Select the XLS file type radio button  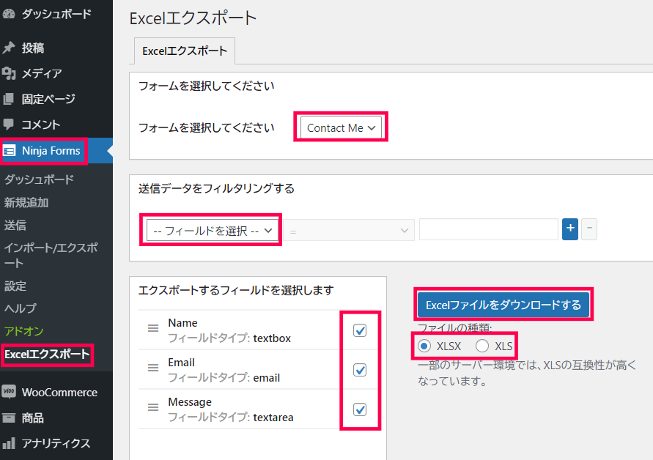click(x=482, y=346)
